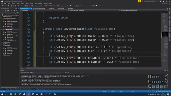
Task: Open the Windows Start menu
Action: pos(2,94)
